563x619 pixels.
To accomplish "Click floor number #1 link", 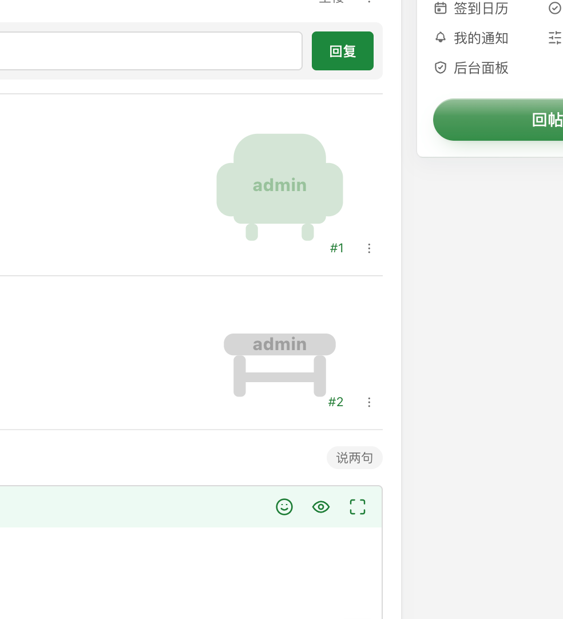I will click(x=337, y=248).
